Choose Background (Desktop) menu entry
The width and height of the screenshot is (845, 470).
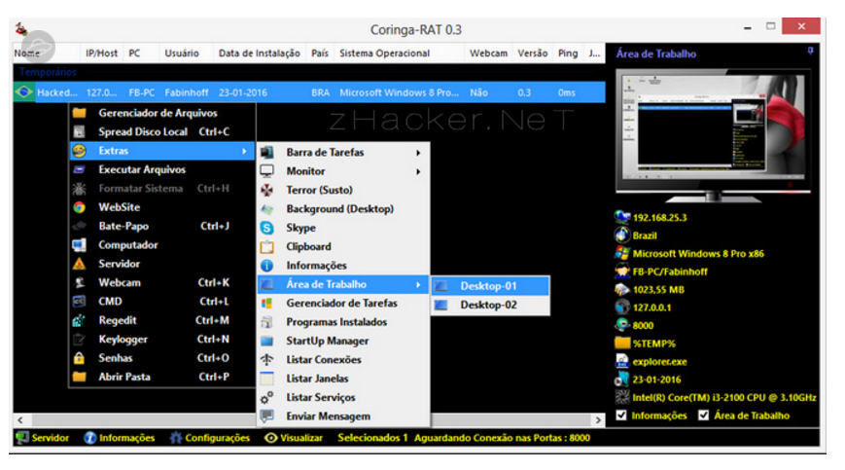(343, 209)
